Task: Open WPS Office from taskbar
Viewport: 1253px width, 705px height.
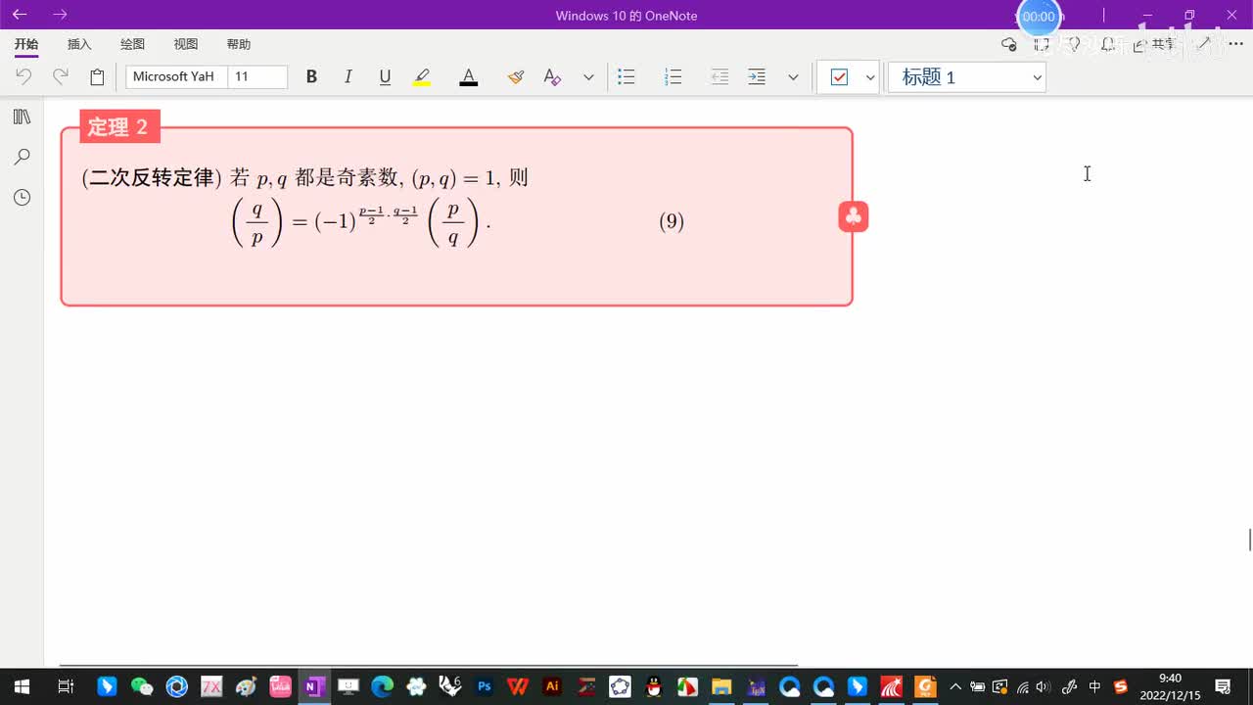Action: point(518,686)
